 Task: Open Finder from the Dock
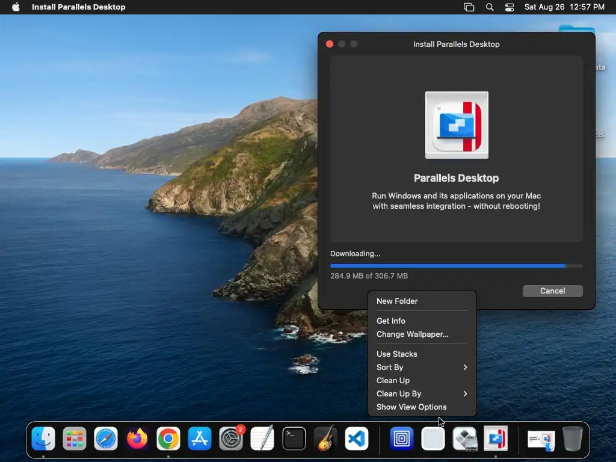43,439
